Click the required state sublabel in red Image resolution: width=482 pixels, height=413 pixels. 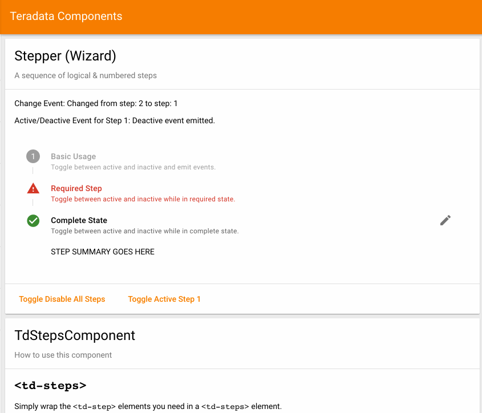click(143, 199)
